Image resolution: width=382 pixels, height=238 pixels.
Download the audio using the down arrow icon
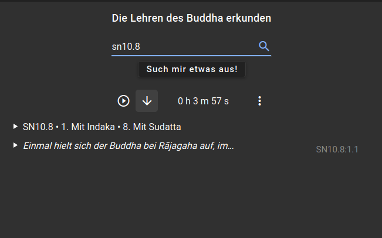click(147, 101)
